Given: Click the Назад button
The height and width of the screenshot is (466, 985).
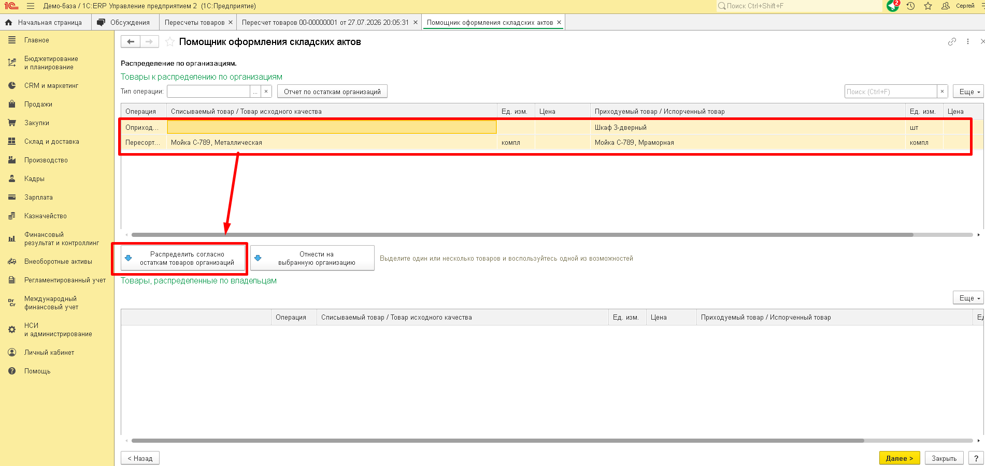Looking at the screenshot, I should pyautogui.click(x=140, y=458).
